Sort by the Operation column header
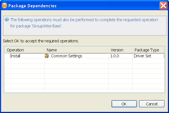This screenshot has height=113, width=169. pyautogui.click(x=15, y=50)
